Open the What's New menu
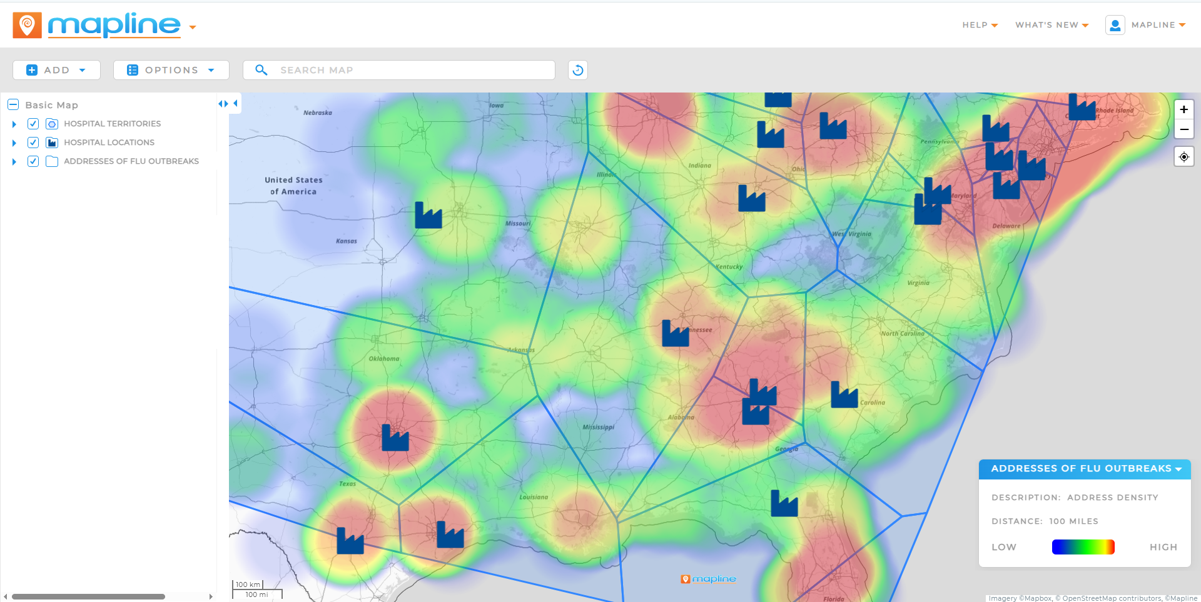This screenshot has width=1201, height=602. [1052, 25]
